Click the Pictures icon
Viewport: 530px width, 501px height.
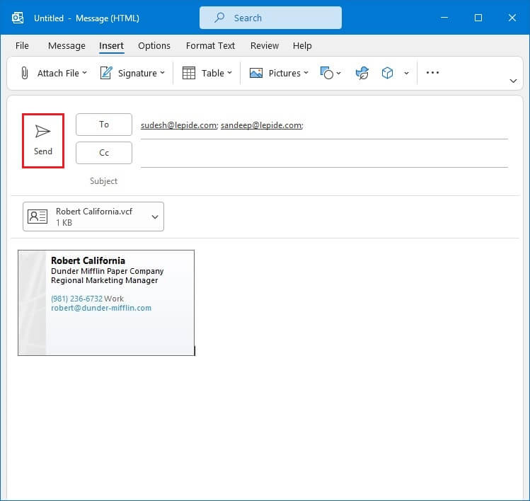[x=256, y=73]
